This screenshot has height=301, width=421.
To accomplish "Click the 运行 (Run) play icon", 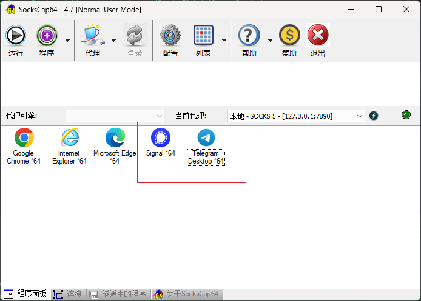I will point(16,35).
